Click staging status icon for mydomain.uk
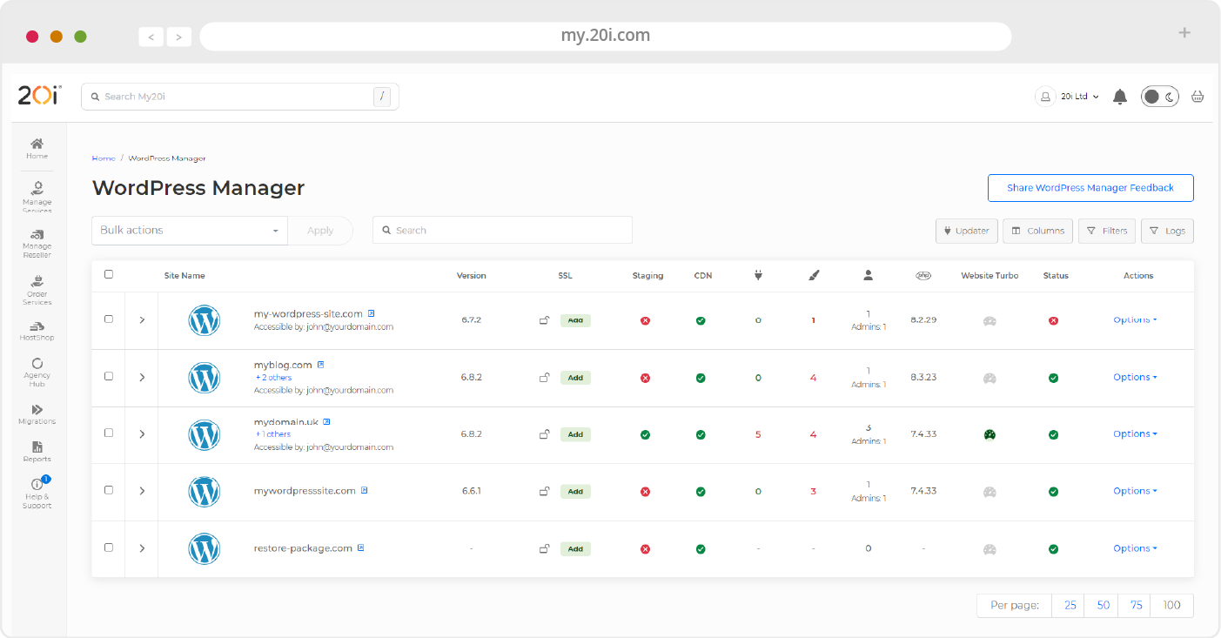 pos(646,434)
